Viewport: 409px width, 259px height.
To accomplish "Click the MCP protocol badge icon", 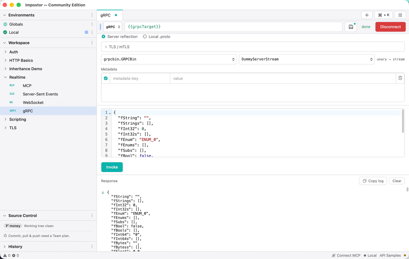I will 12,85.
